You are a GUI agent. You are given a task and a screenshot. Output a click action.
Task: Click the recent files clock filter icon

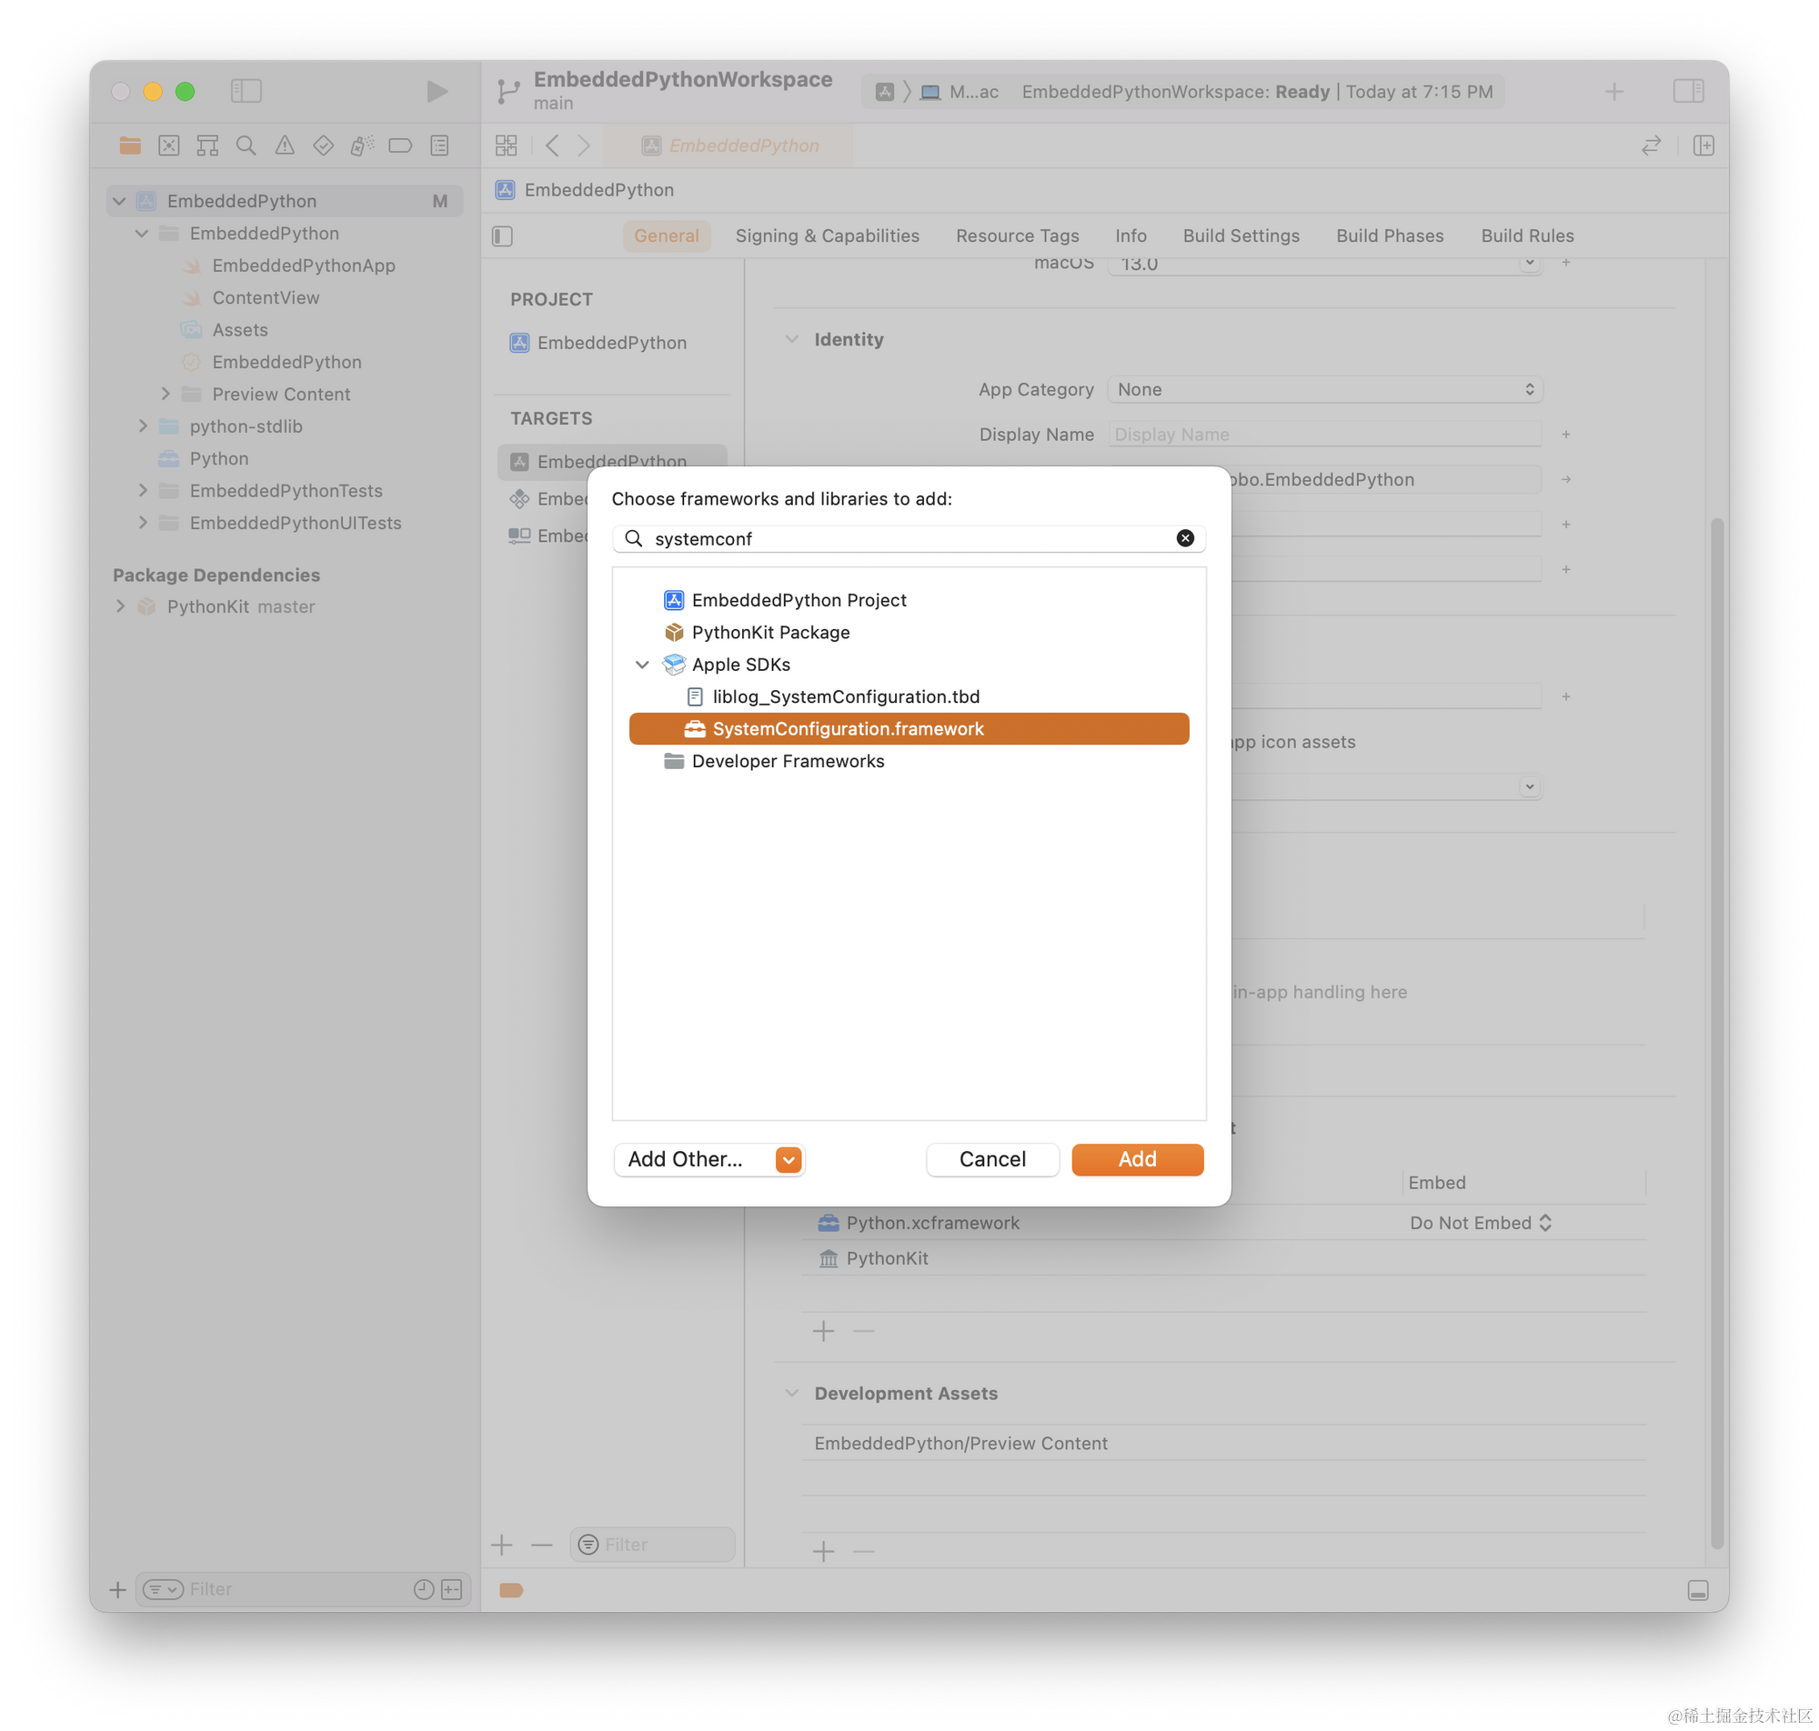424,1588
